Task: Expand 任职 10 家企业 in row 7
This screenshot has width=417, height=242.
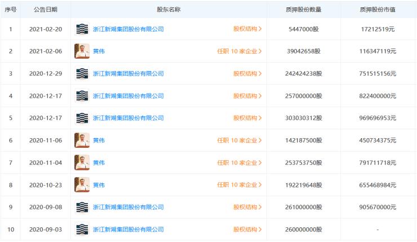Action: point(239,162)
